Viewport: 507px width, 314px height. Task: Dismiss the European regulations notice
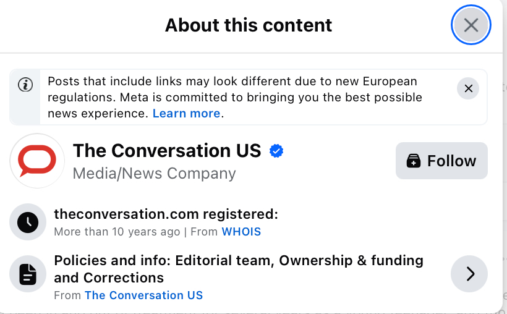[468, 88]
